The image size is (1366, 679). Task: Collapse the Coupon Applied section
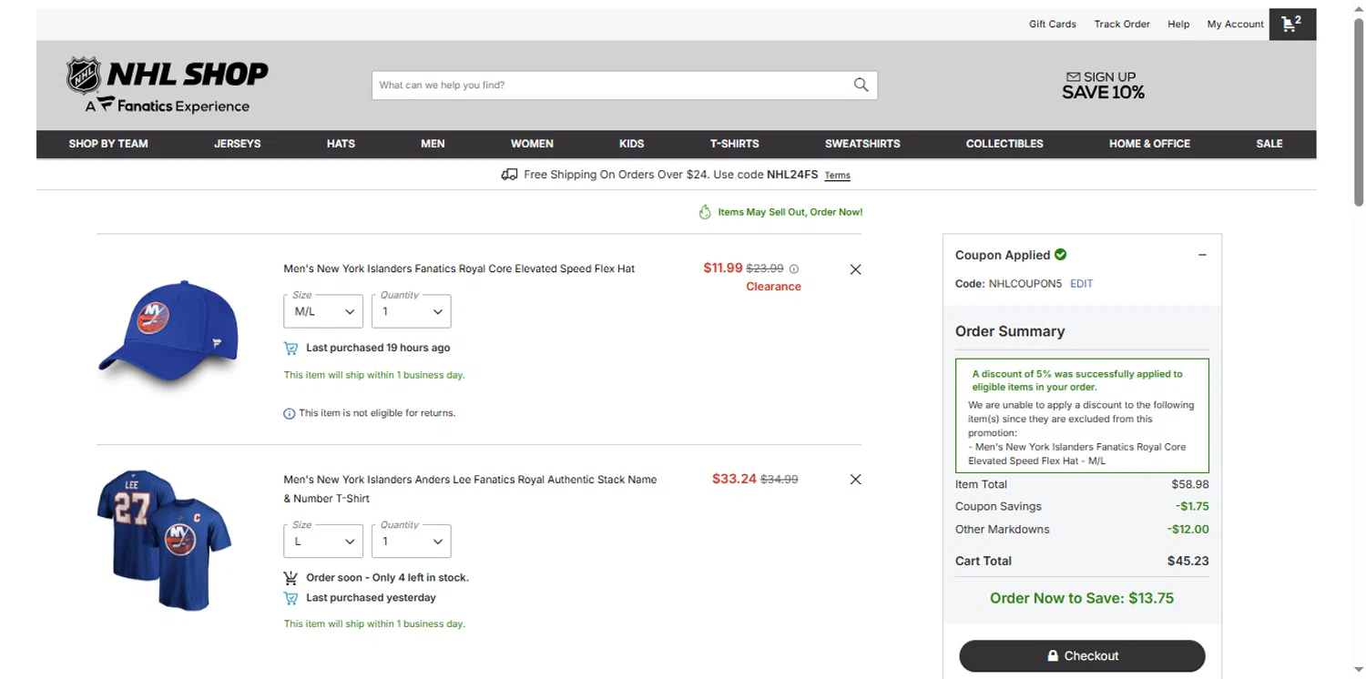pyautogui.click(x=1202, y=256)
